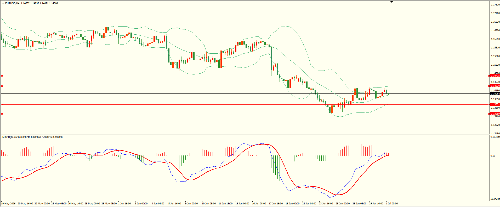
Task: Click the 1.16590 price scale value
Action: [495, 30]
